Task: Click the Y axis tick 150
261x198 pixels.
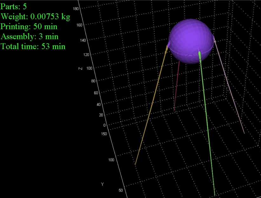Action: coord(104,134)
